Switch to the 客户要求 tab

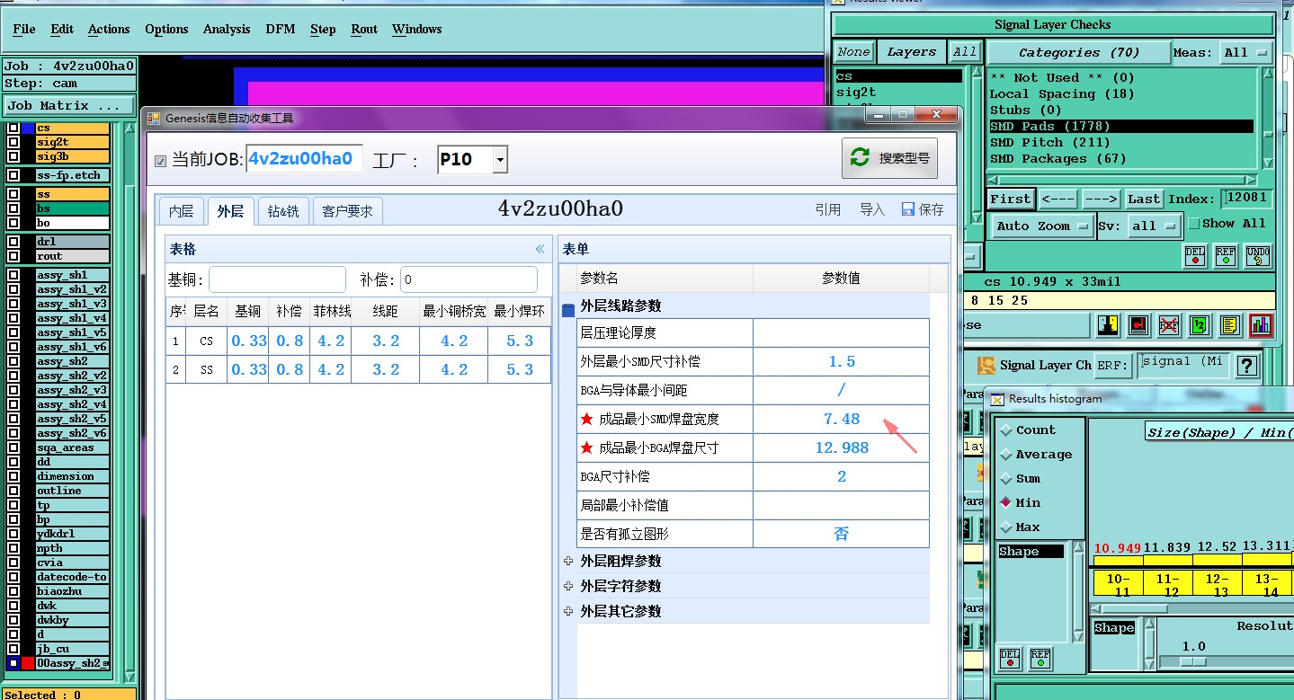click(x=347, y=211)
